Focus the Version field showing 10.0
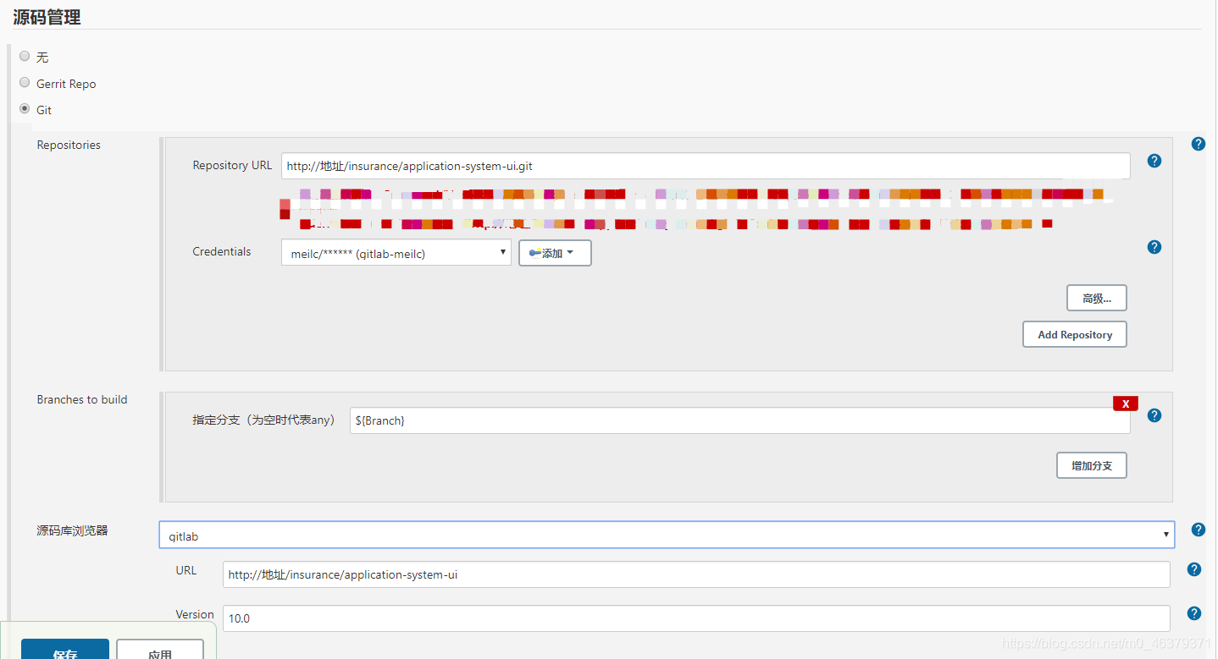This screenshot has height=659, width=1218. click(x=696, y=618)
